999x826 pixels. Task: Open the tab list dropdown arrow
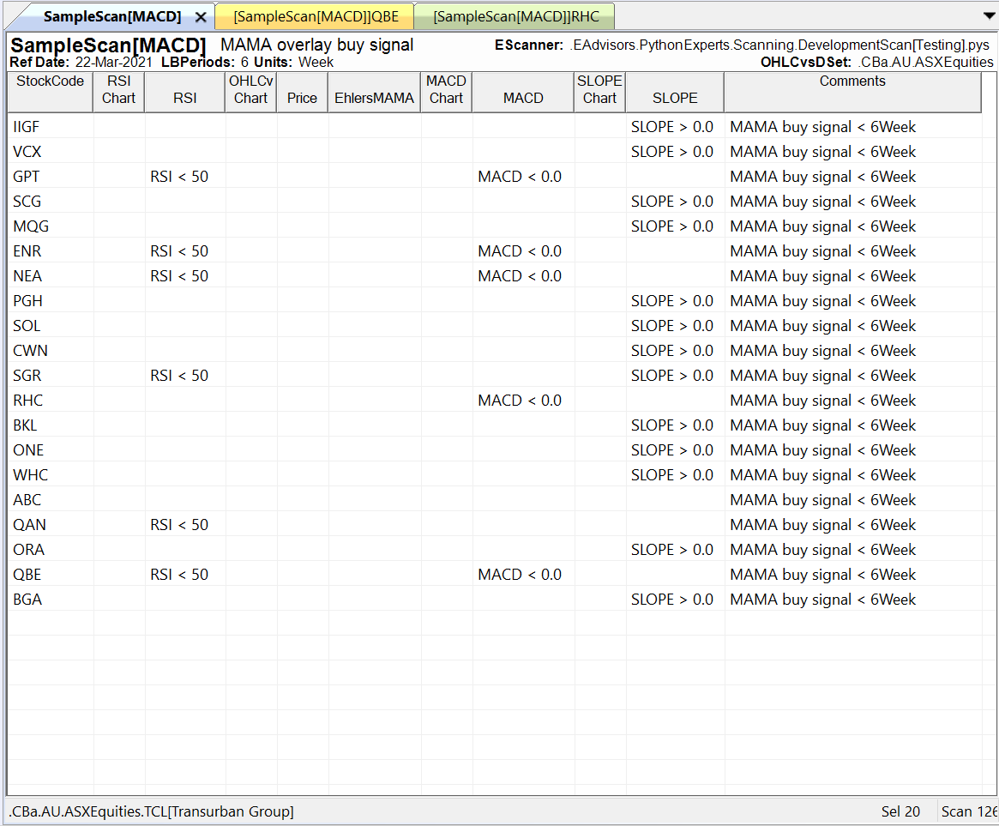click(989, 15)
